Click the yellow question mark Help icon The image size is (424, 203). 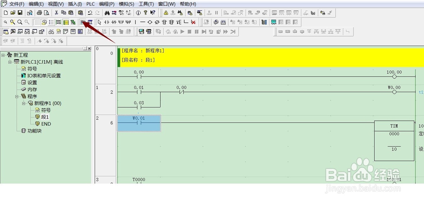[145, 13]
